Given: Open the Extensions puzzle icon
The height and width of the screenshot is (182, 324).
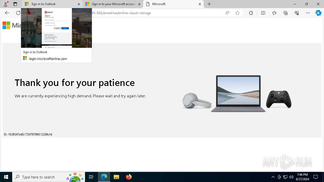Looking at the screenshot, I should point(251,13).
